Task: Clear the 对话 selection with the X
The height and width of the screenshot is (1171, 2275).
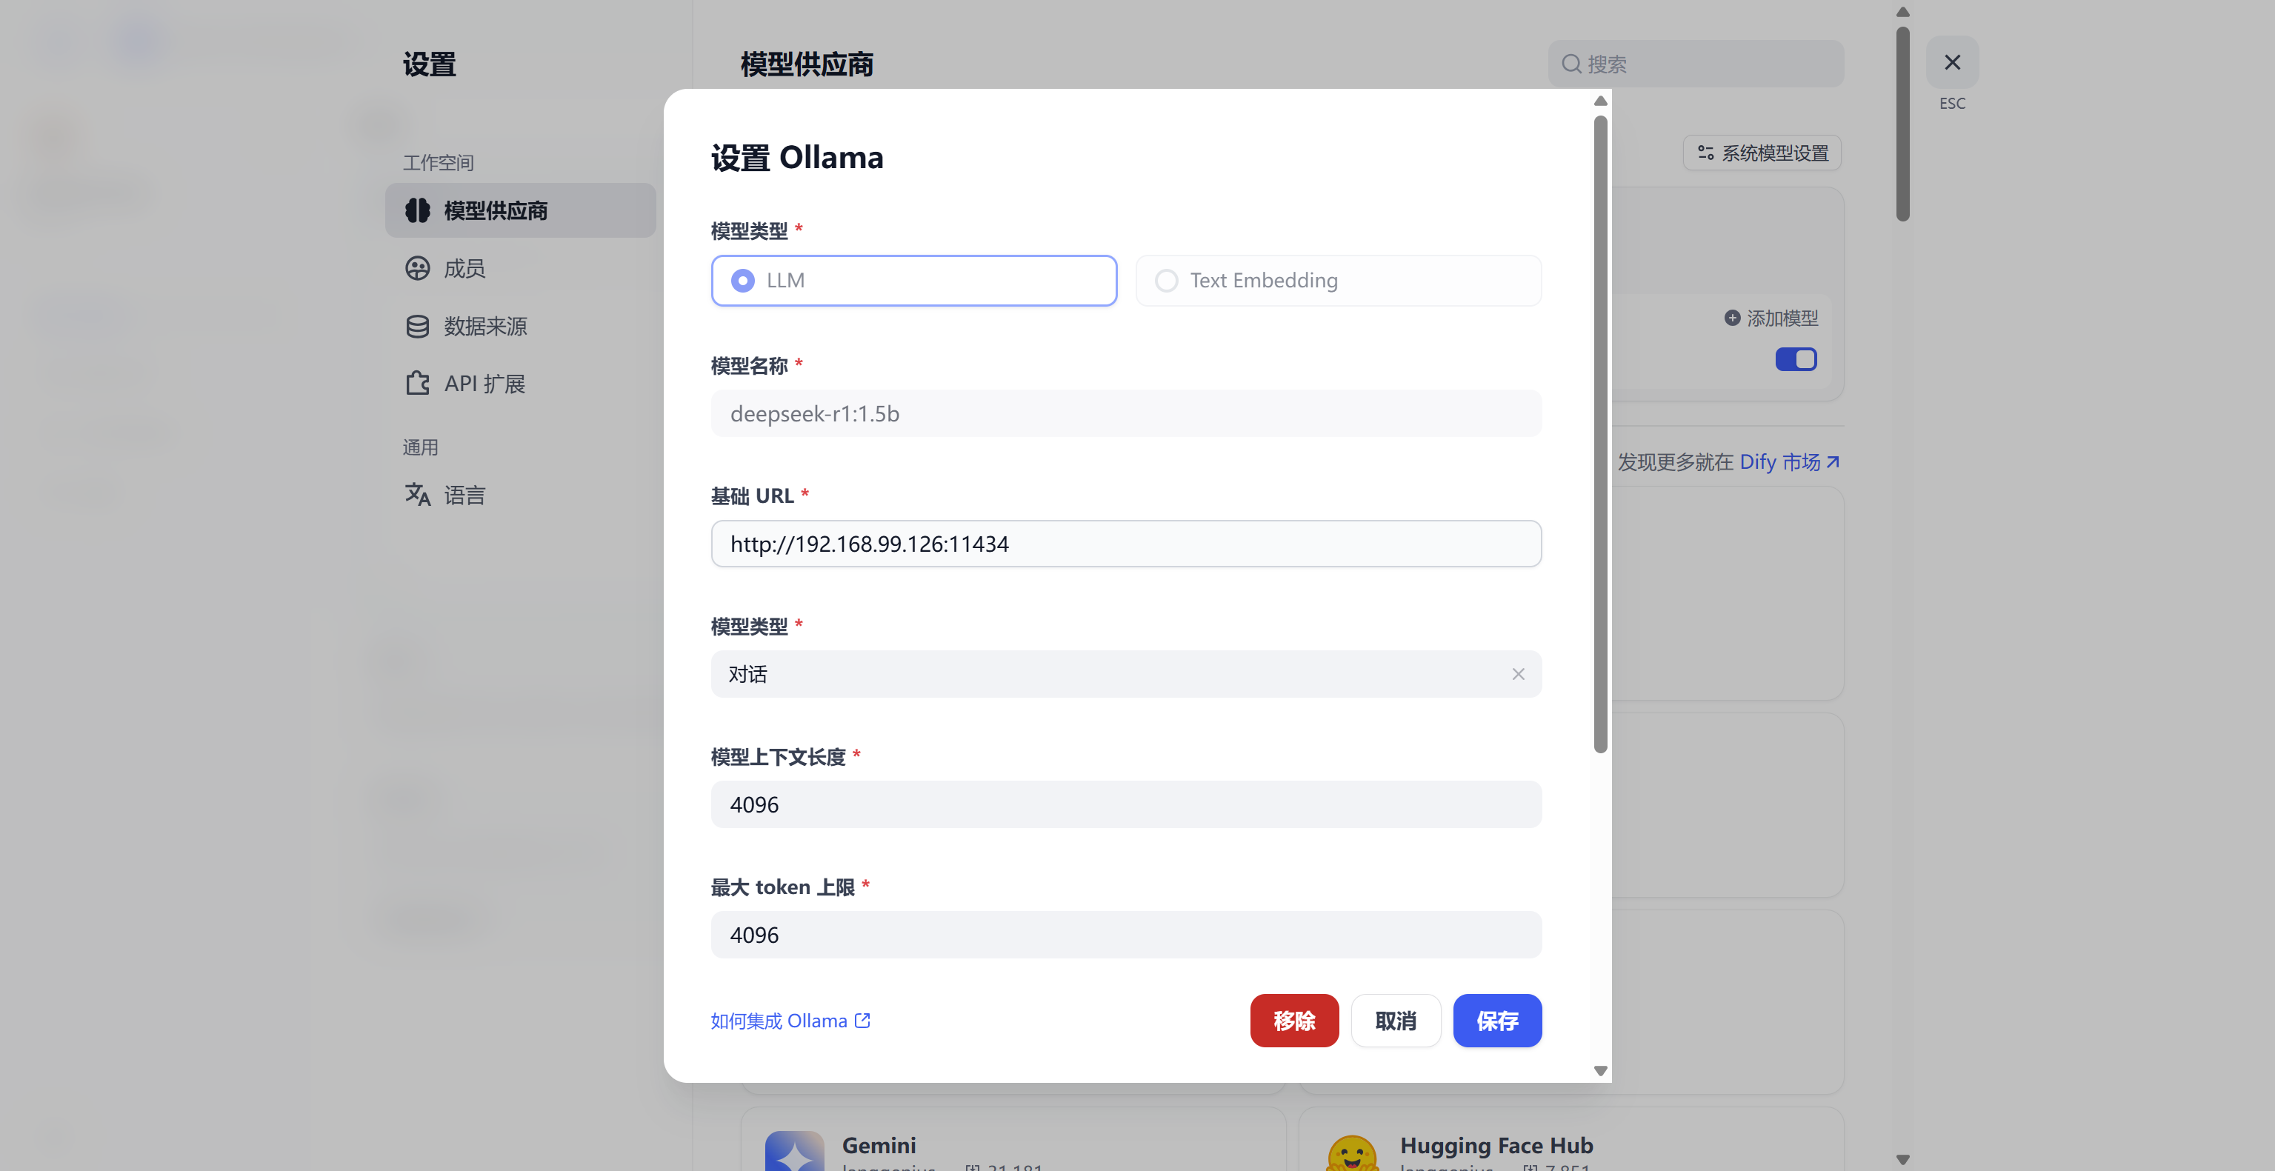Action: pyautogui.click(x=1518, y=674)
